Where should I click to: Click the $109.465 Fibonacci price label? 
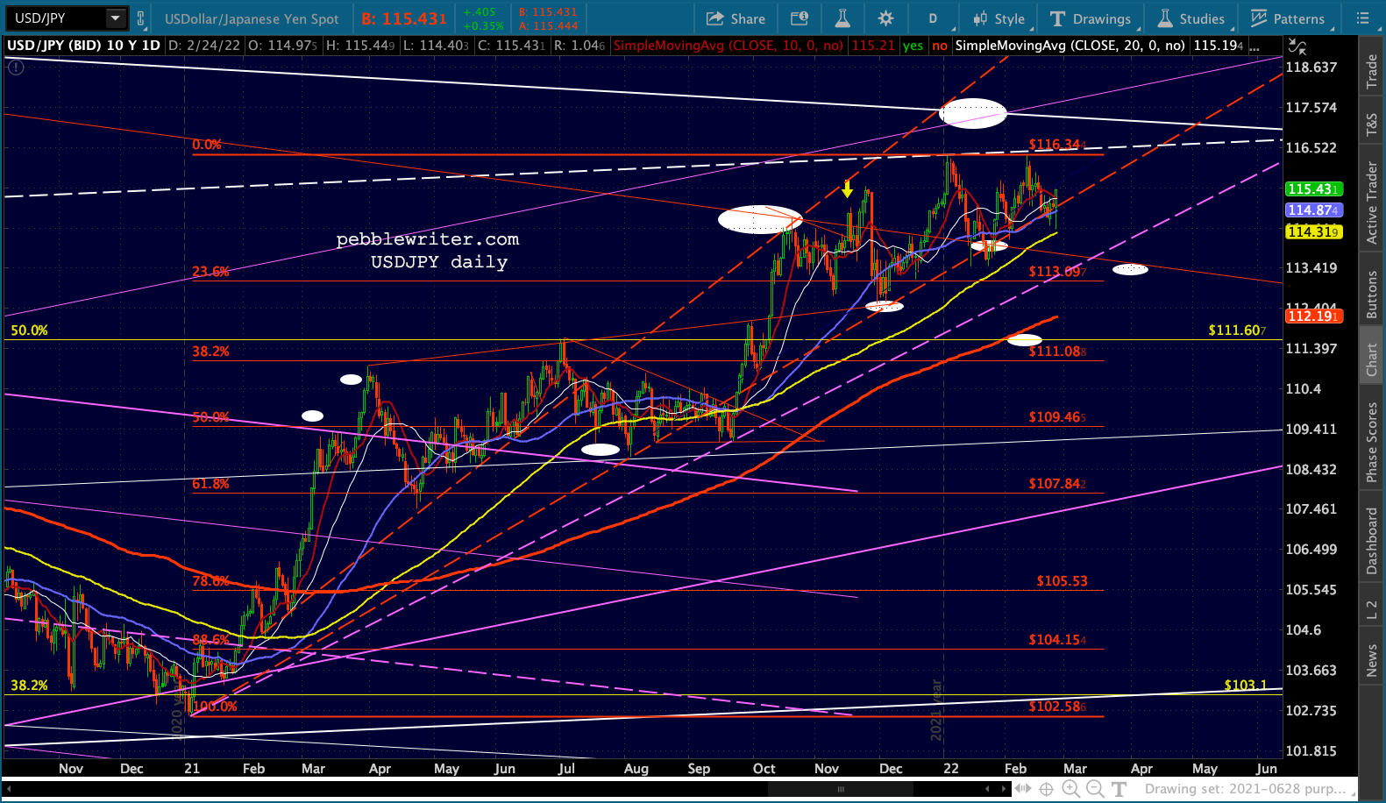[1057, 417]
